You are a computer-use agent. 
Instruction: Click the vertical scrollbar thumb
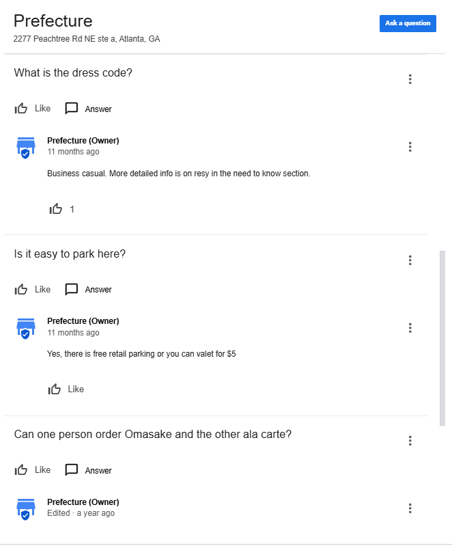(x=442, y=338)
